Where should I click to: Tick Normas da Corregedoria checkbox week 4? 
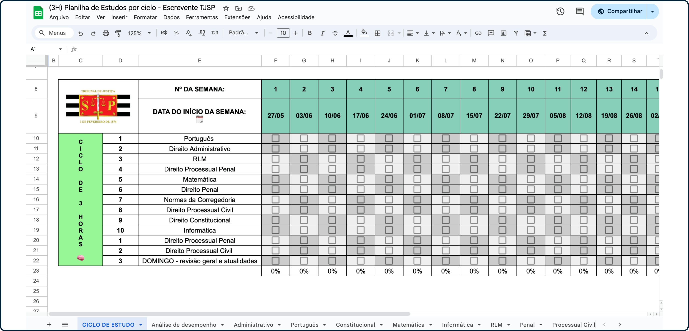pyautogui.click(x=360, y=199)
